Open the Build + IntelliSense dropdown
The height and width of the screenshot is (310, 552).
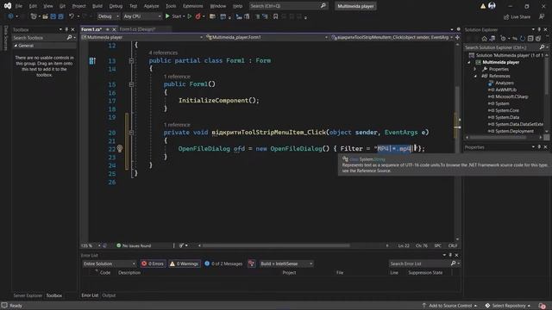(286, 263)
